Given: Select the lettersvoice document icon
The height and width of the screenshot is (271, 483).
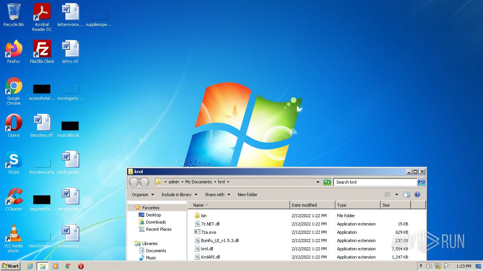Looking at the screenshot, I should (70, 16).
